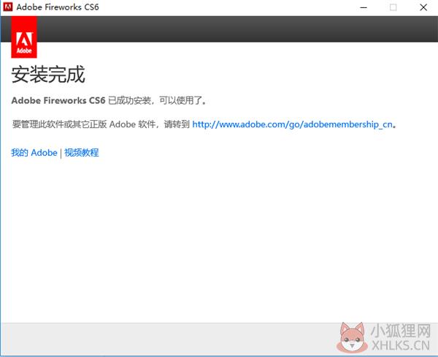Click the disabled maximize button
This screenshot has width=438, height=357.
(393, 7)
